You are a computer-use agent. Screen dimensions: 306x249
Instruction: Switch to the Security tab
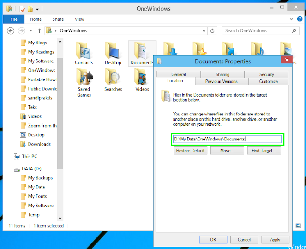coord(267,74)
